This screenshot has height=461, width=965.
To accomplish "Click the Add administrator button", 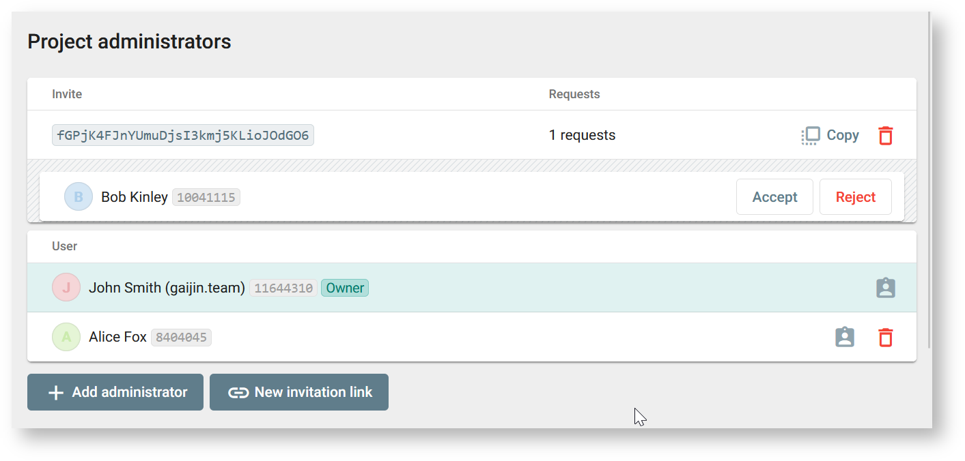I will [x=115, y=392].
